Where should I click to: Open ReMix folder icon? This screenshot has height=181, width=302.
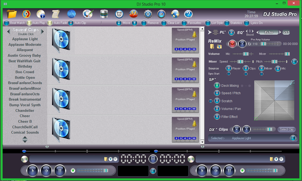tap(212, 47)
